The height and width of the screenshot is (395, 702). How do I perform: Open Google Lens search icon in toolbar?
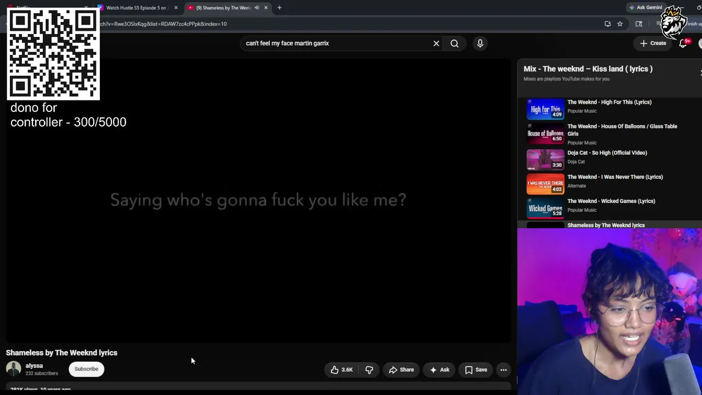coord(639,24)
